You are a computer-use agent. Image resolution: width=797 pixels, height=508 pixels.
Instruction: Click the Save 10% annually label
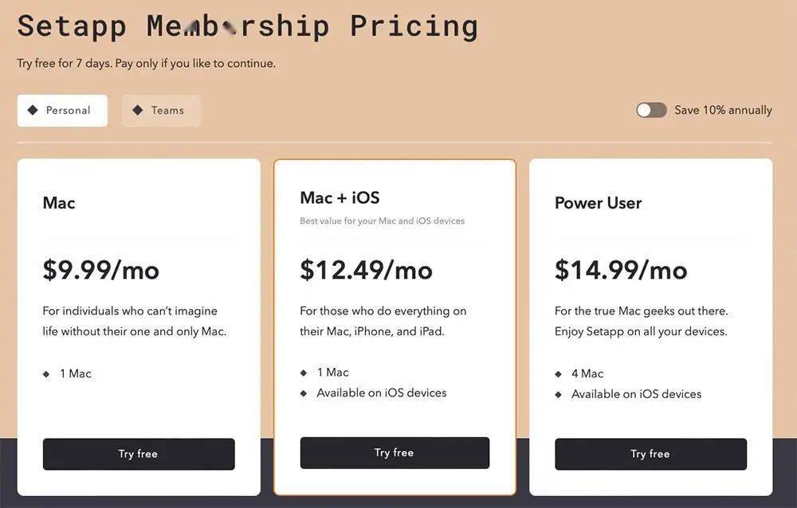[723, 110]
